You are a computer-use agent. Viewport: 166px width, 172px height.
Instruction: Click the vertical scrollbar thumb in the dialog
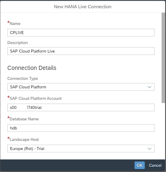click(x=163, y=58)
